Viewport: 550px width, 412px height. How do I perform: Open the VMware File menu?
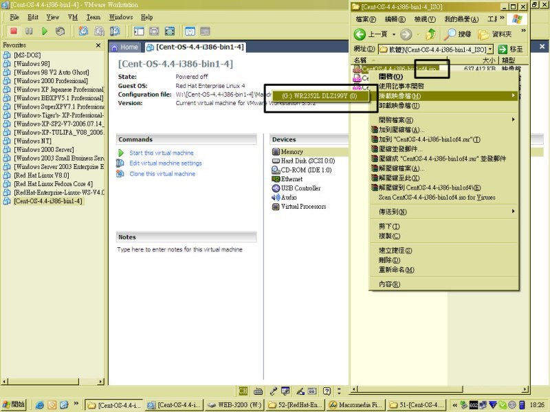point(14,17)
